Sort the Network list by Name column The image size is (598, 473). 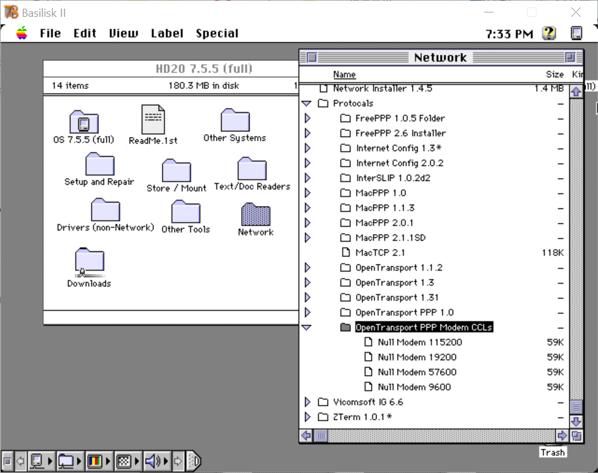coord(344,75)
